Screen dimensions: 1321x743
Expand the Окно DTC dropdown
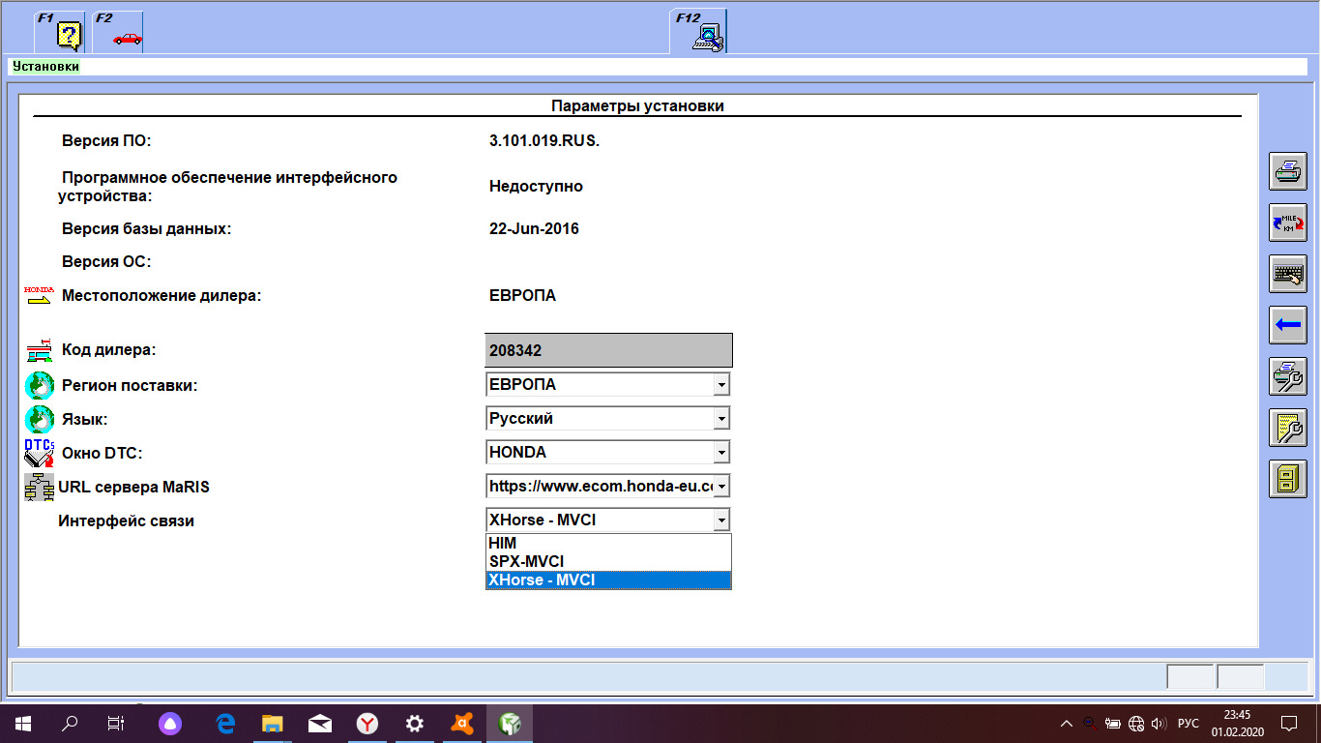coord(720,453)
